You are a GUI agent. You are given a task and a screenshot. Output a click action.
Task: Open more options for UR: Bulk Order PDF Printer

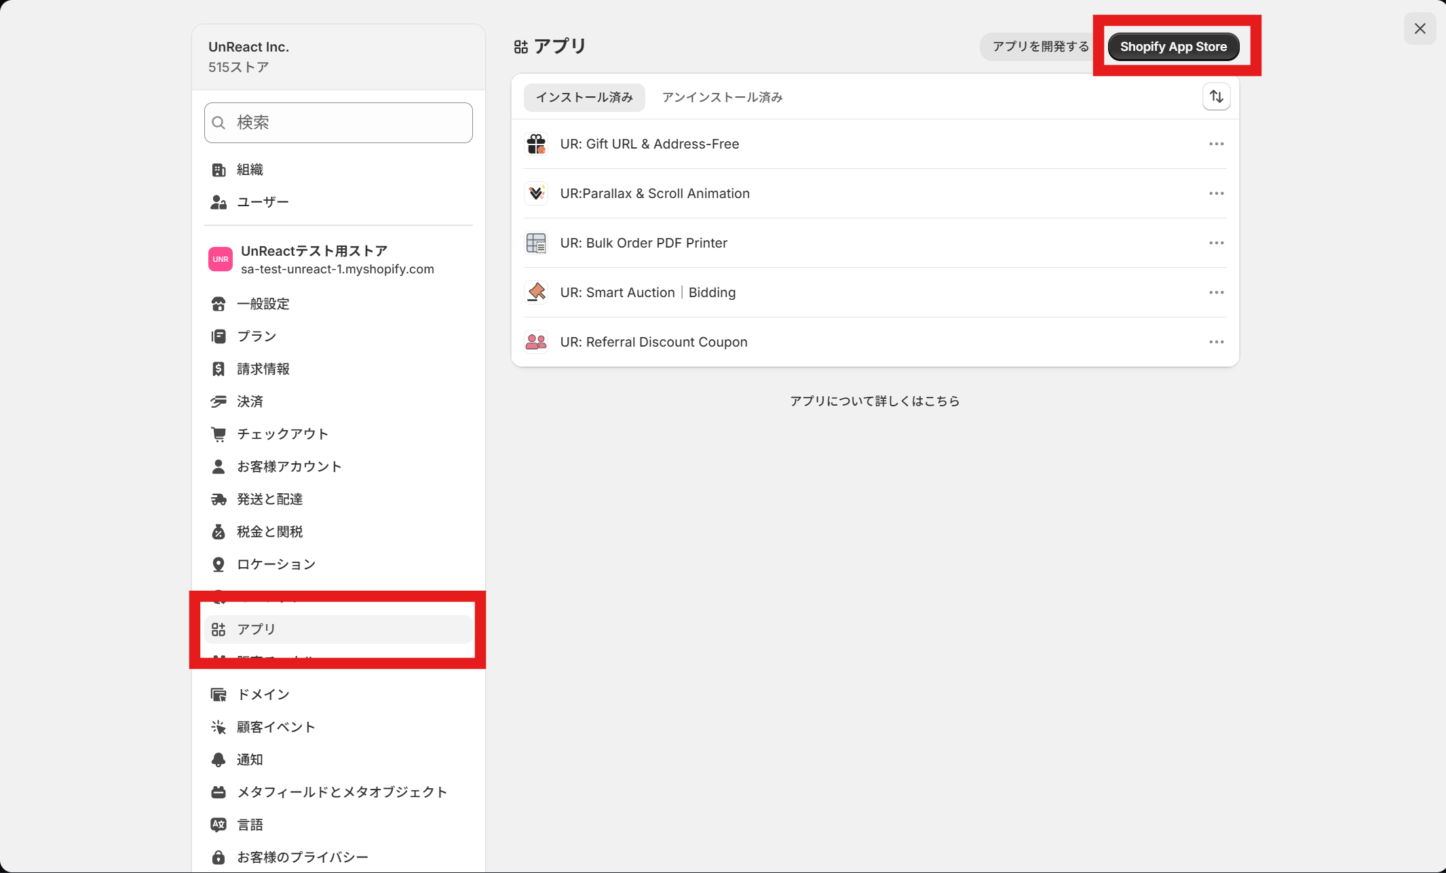(1216, 243)
